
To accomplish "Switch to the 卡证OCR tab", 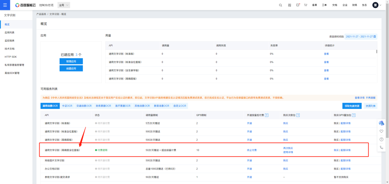I will 67,106.
